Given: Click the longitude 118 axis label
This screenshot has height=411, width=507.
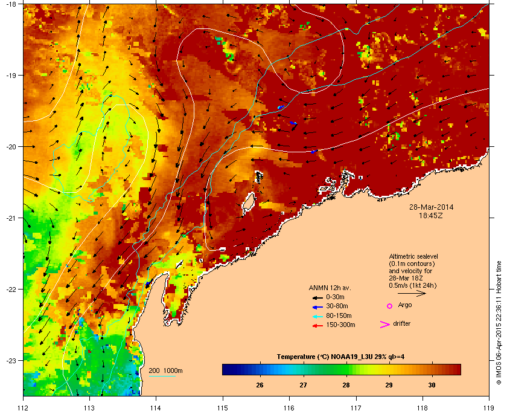Looking at the screenshot, I should tap(422, 408).
